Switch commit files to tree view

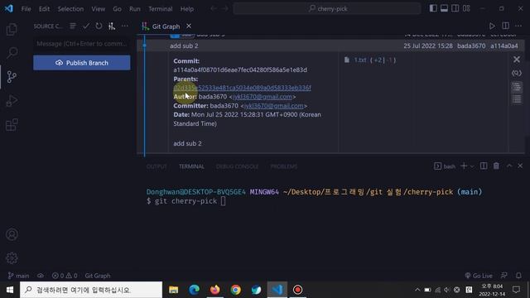click(517, 86)
